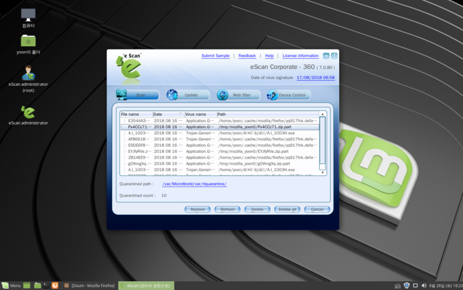Open yoon's home folder desktop icon

(x=28, y=44)
